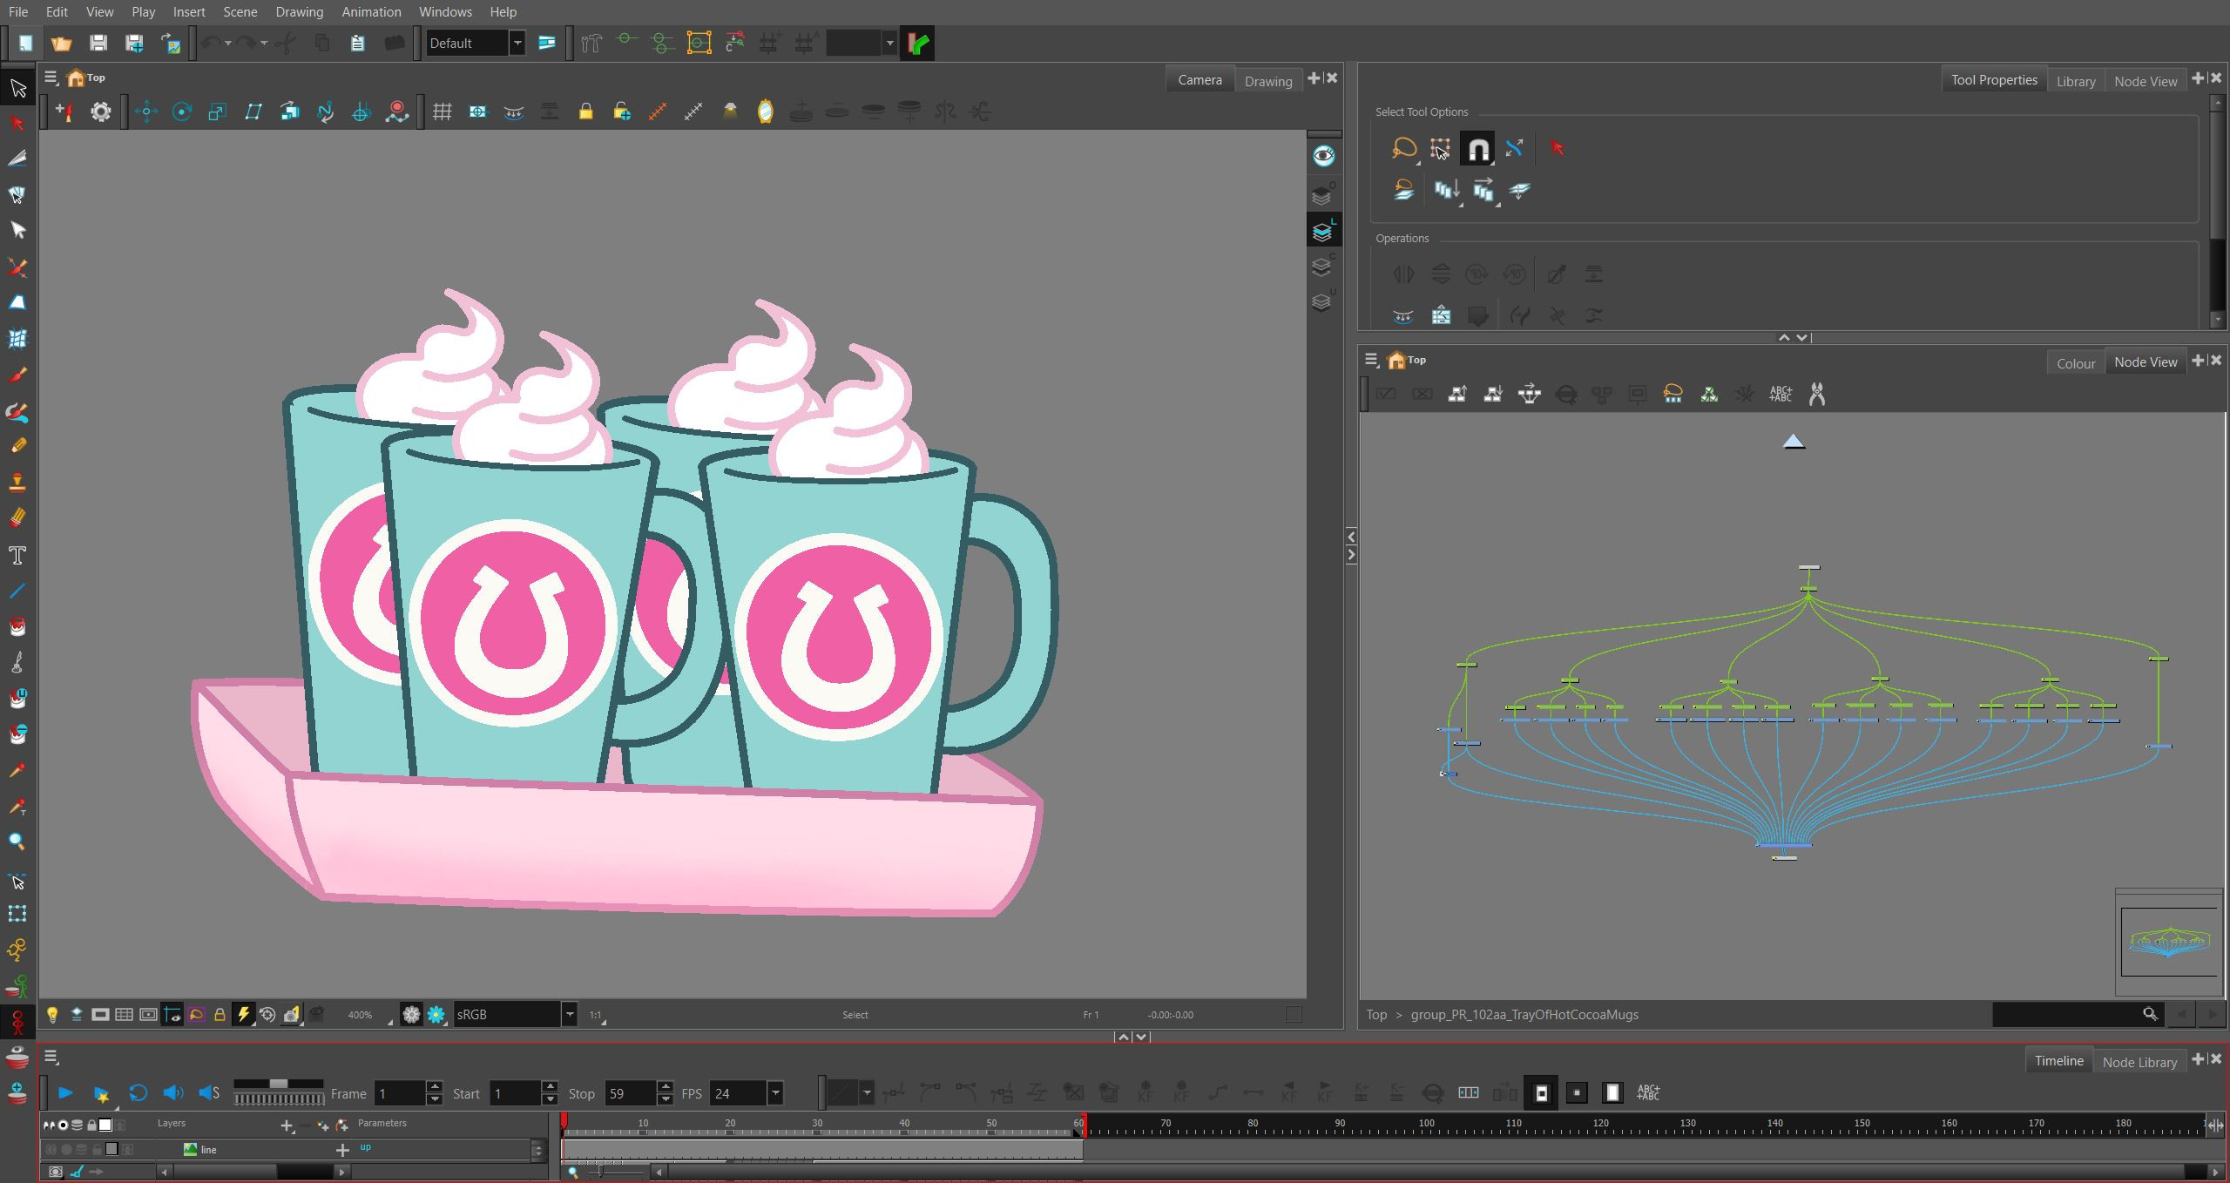Screen dimensions: 2230x1183
Task: Toggle sound playback speaker icon
Action: click(x=173, y=1092)
